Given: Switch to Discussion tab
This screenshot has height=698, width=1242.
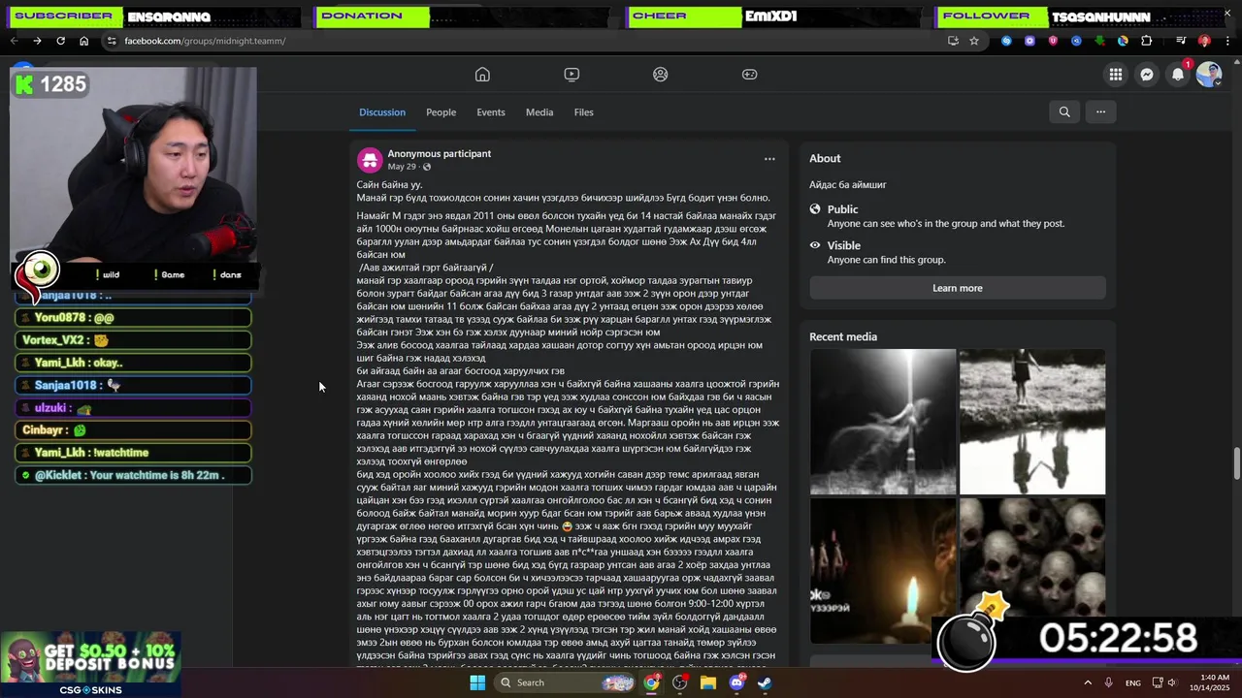Looking at the screenshot, I should [382, 112].
